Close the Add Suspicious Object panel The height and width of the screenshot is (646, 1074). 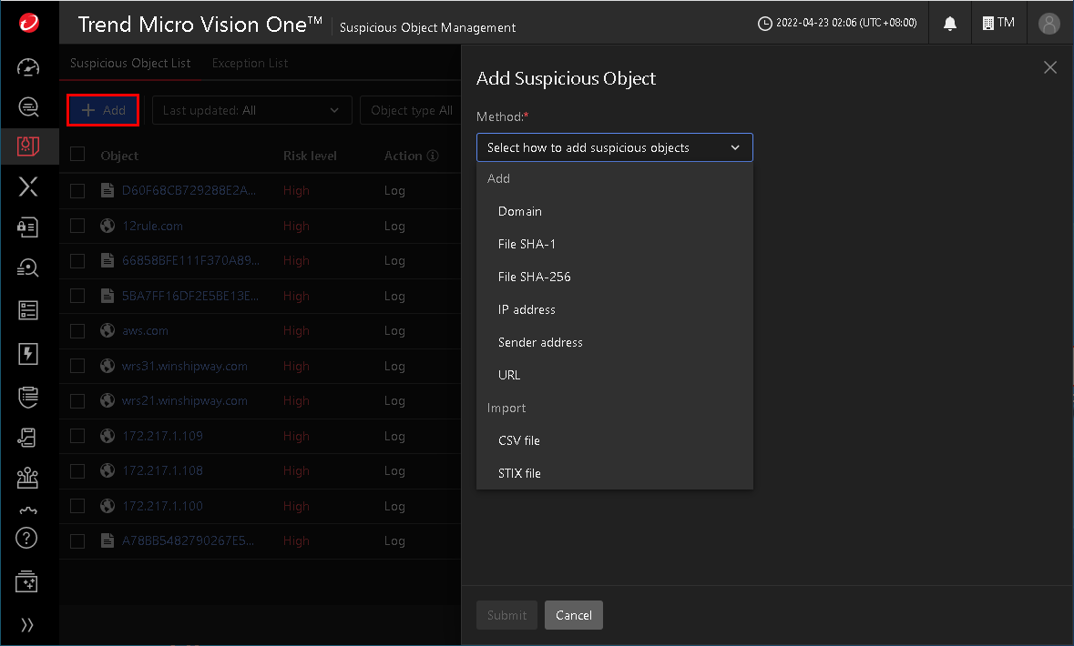pyautogui.click(x=1049, y=67)
